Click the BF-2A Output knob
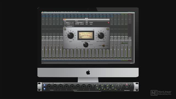Image resolution: width=176 pixels, height=99 pixels. point(86,45)
